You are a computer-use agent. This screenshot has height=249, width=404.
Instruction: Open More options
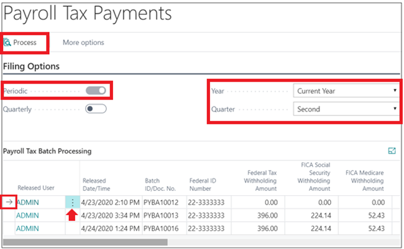[83, 42]
